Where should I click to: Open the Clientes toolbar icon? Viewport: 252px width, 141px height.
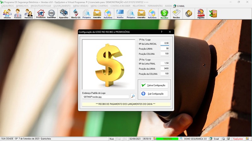[x=7, y=14]
